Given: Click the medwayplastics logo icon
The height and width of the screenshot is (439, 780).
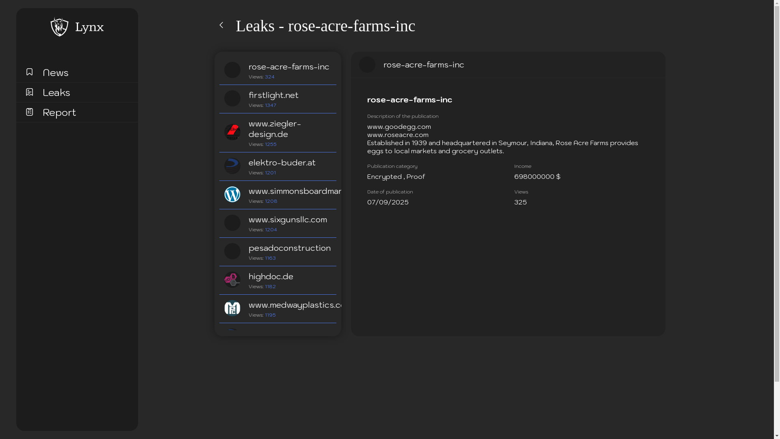Looking at the screenshot, I should 232,308.
